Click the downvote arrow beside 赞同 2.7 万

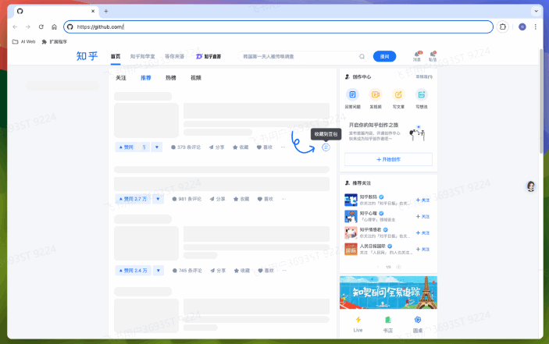158,199
